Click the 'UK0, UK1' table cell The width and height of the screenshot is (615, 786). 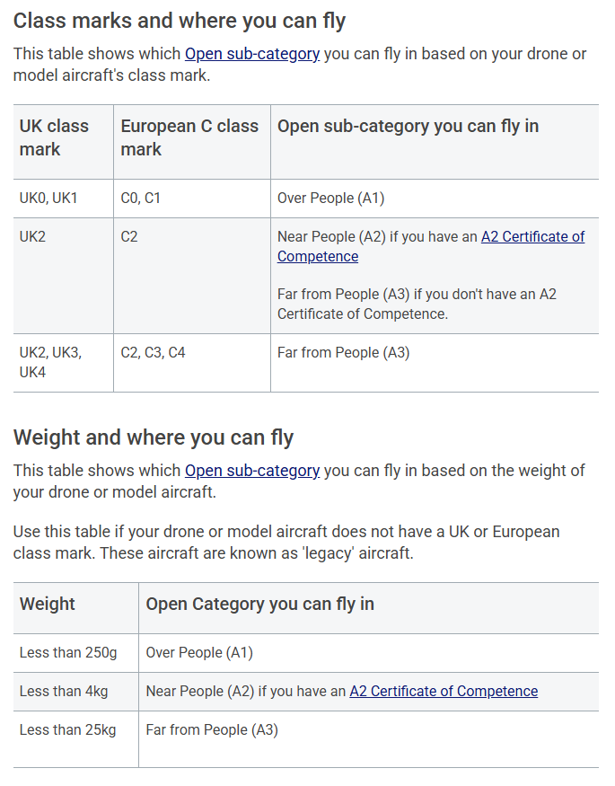coord(48,199)
